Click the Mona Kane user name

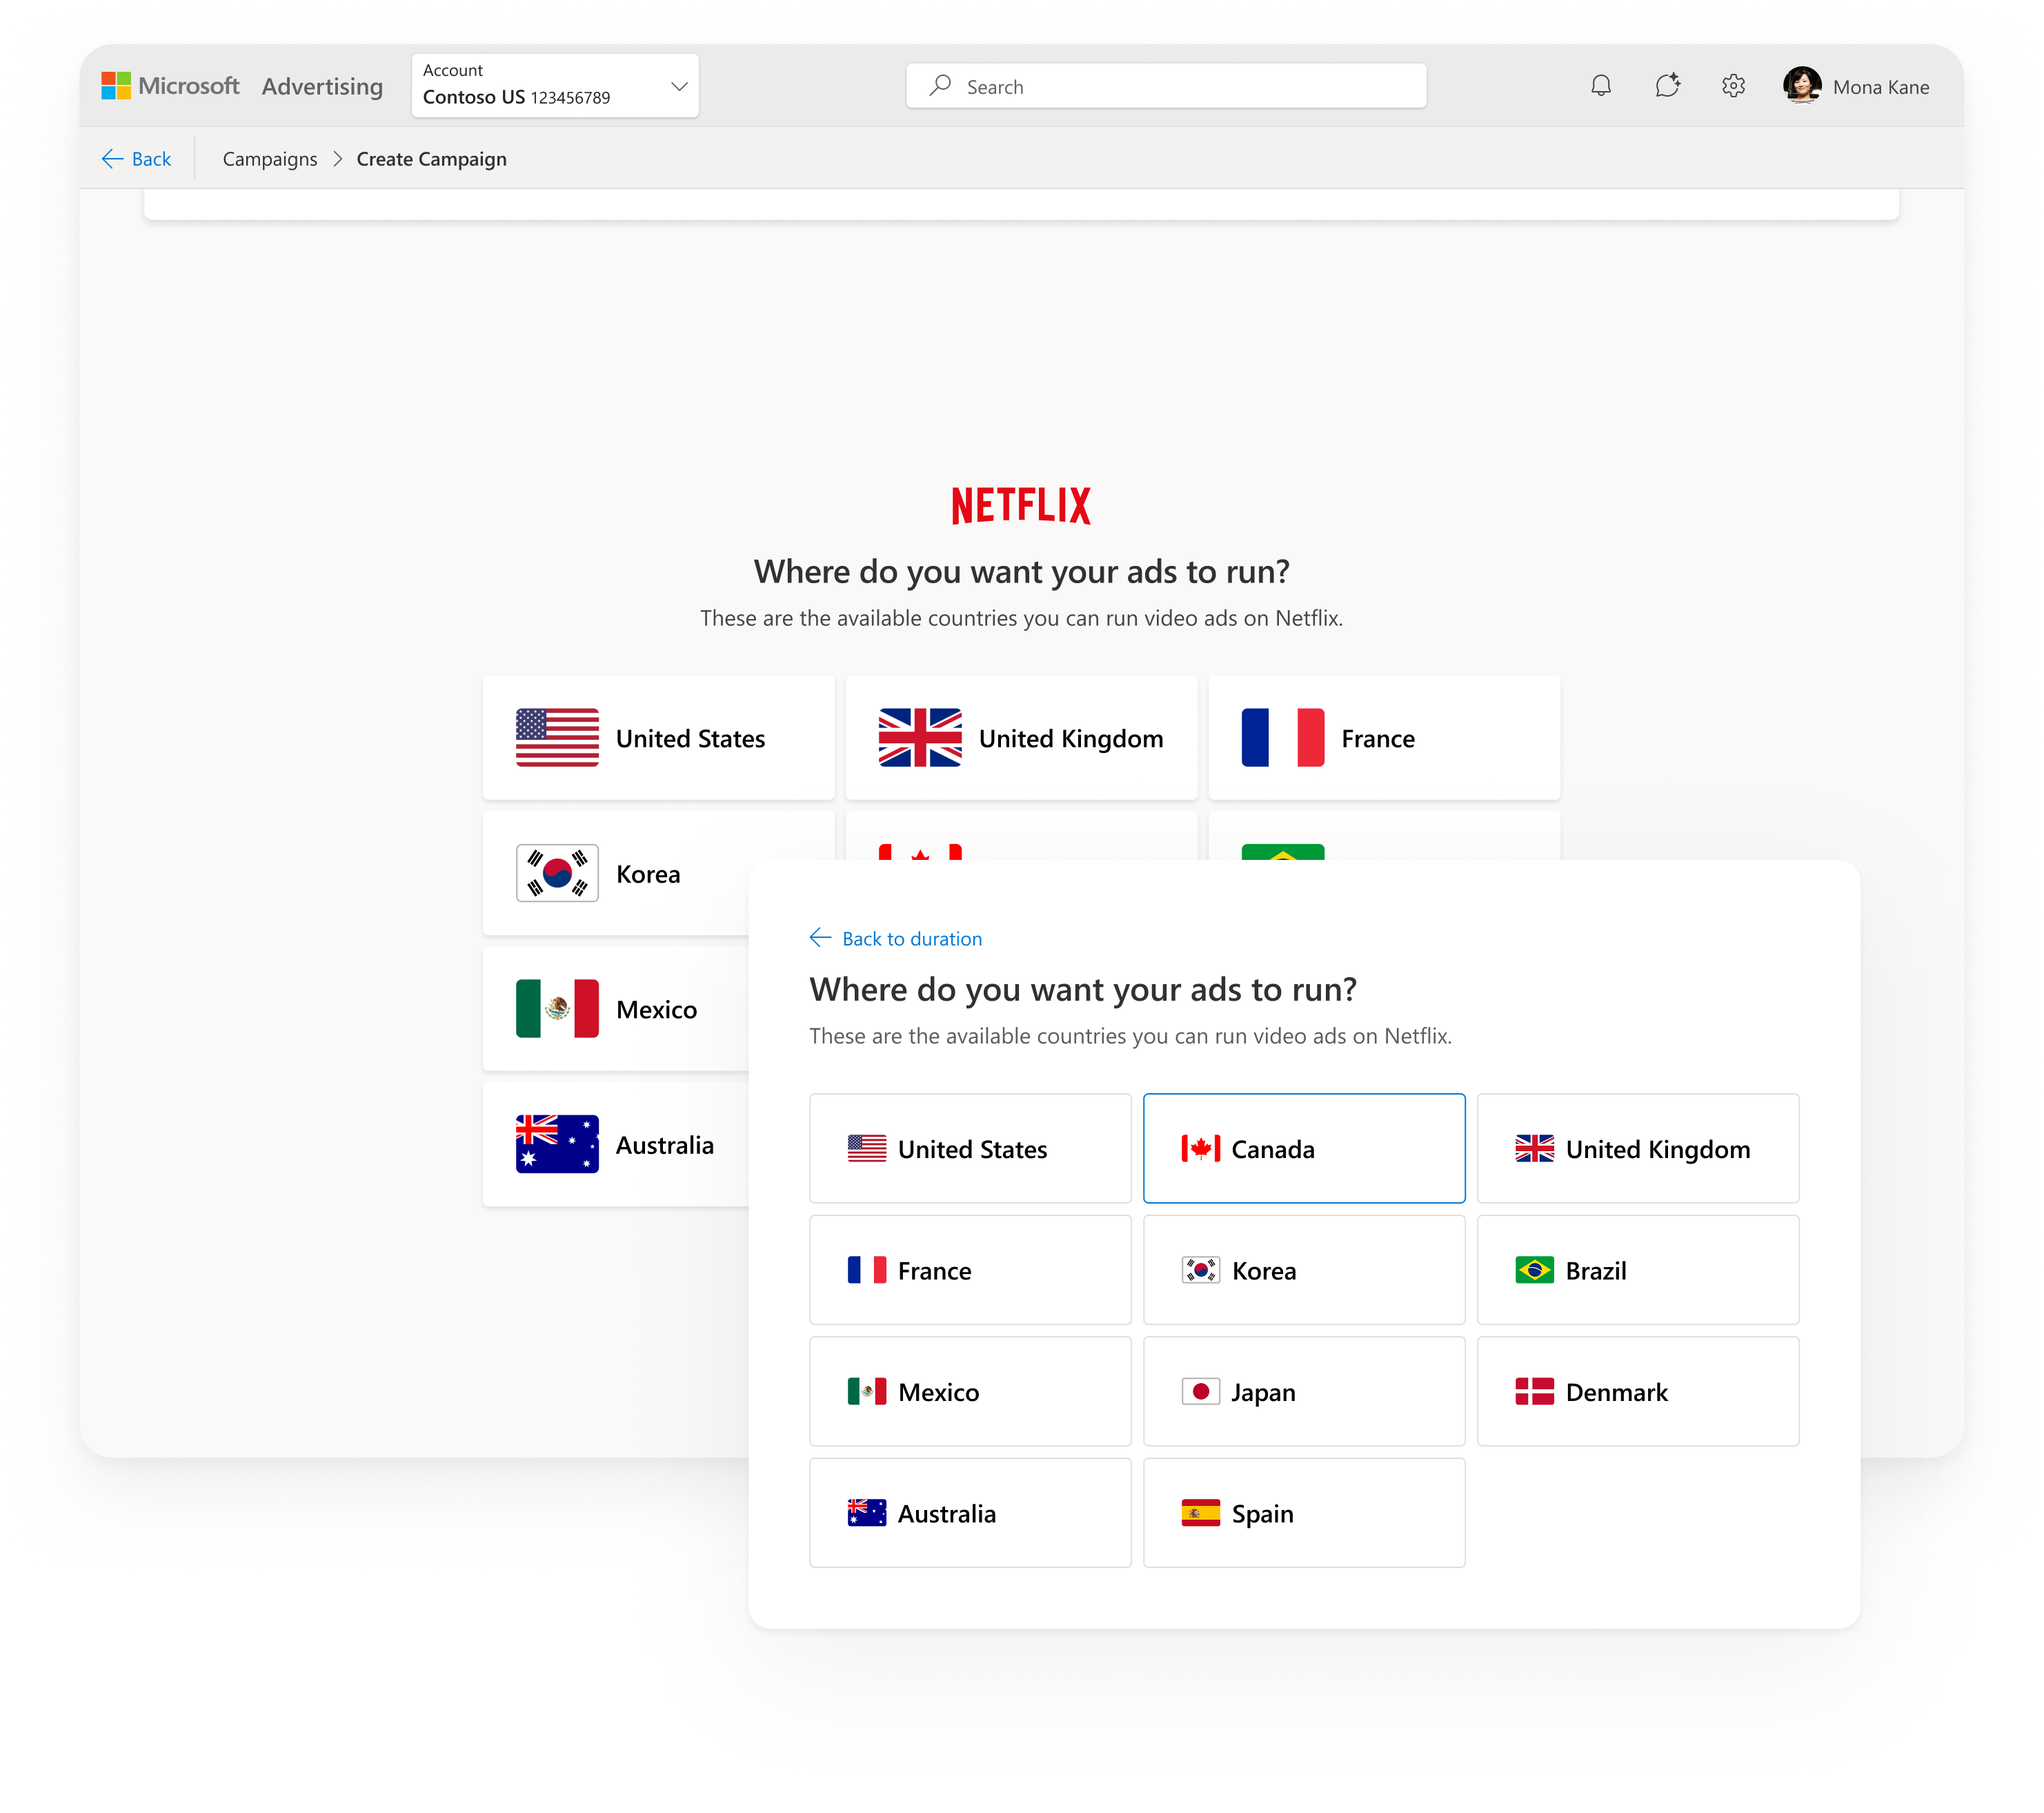tap(1881, 87)
